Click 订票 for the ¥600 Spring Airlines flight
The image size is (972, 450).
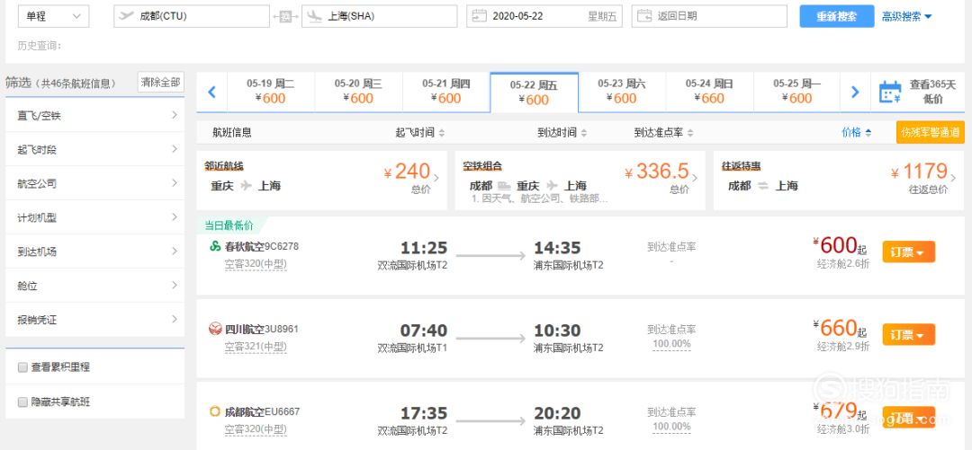908,252
